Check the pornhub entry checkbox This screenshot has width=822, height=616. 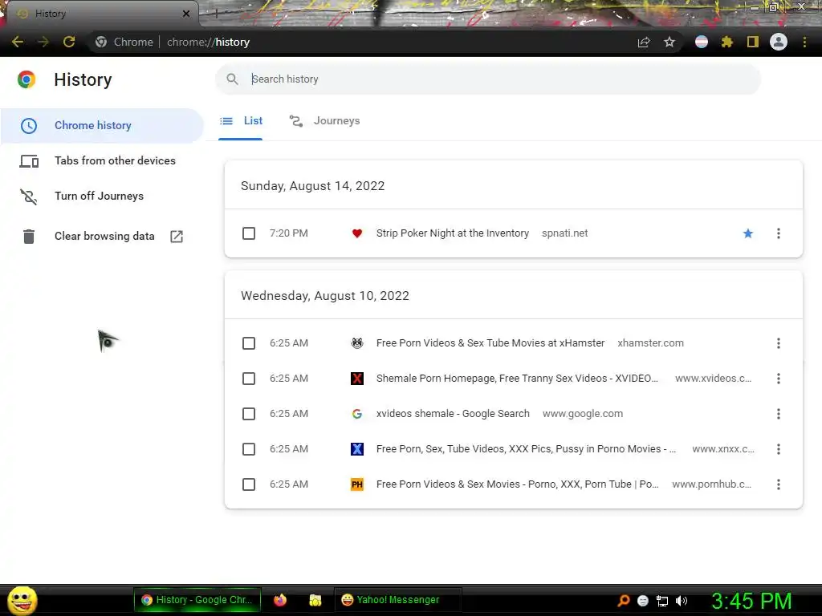point(249,484)
